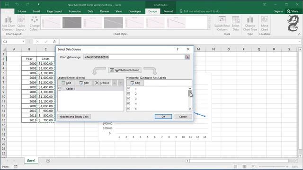Click the Redo icon in quick access toolbar

tap(27, 4)
